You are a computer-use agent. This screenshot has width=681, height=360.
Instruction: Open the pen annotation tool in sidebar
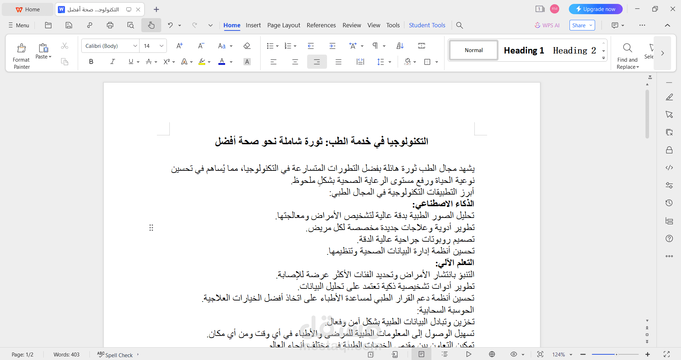click(x=669, y=97)
